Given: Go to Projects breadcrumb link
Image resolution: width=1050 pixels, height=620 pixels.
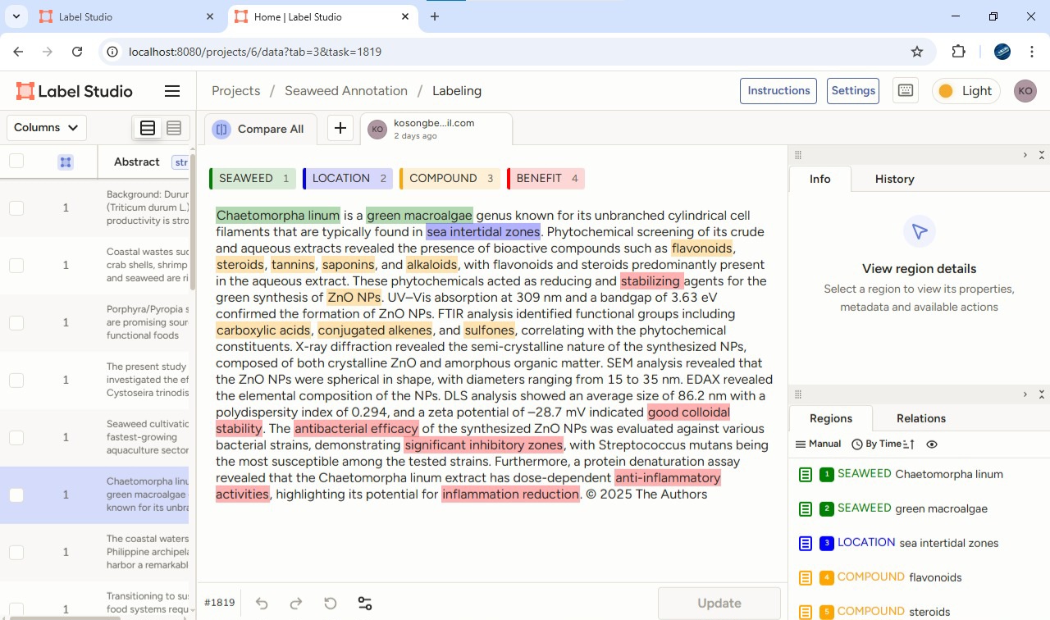Looking at the screenshot, I should click(235, 91).
